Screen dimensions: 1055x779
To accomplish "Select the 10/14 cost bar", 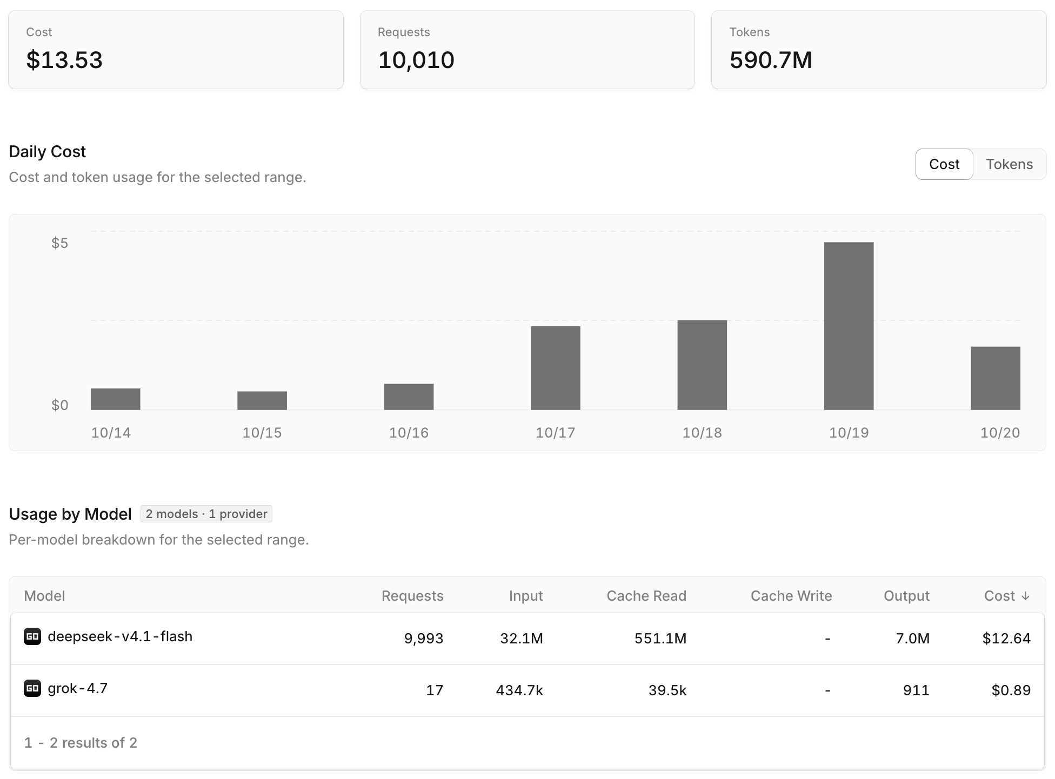I will [116, 399].
